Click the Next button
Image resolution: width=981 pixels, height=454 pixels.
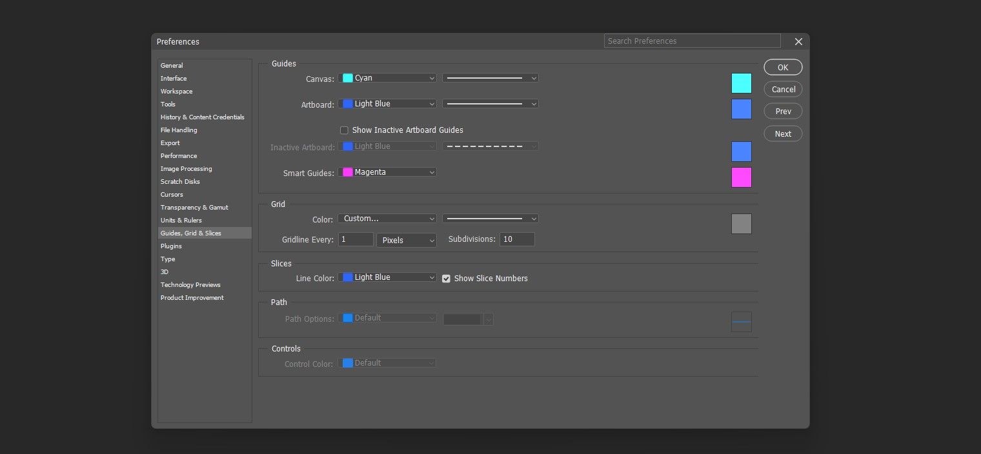click(783, 133)
